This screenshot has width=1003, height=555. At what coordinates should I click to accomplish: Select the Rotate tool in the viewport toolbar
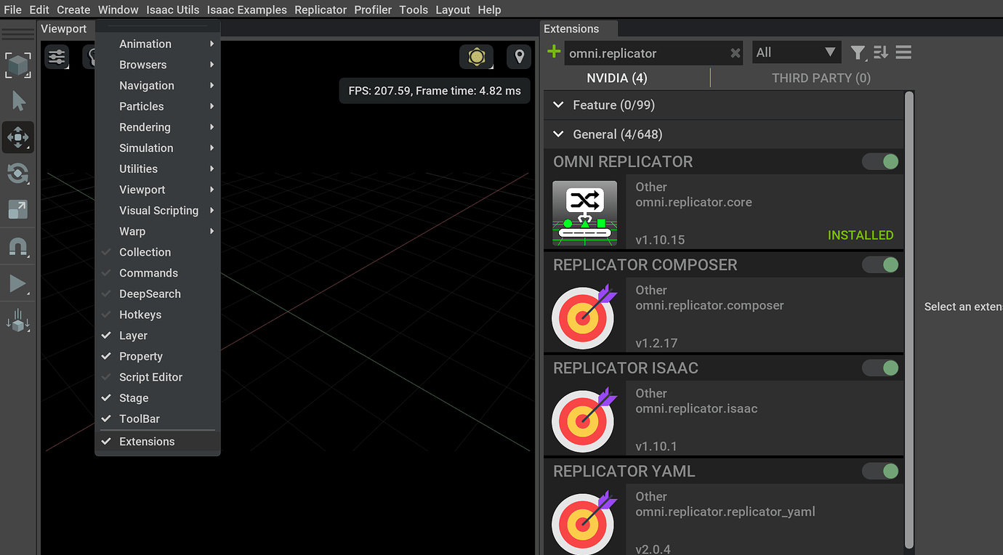[17, 174]
